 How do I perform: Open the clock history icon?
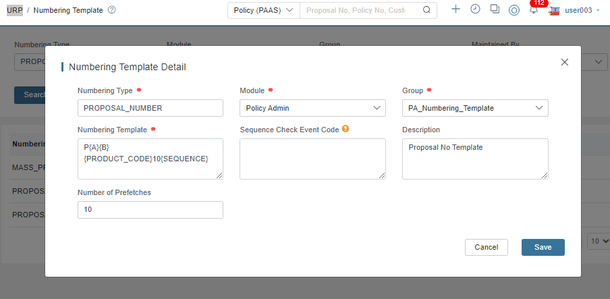click(x=476, y=9)
